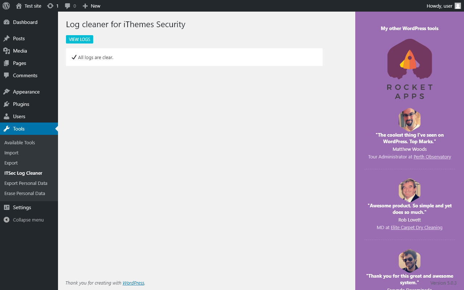
Task: Open the Dashboard gauge icon
Action: [x=7, y=22]
